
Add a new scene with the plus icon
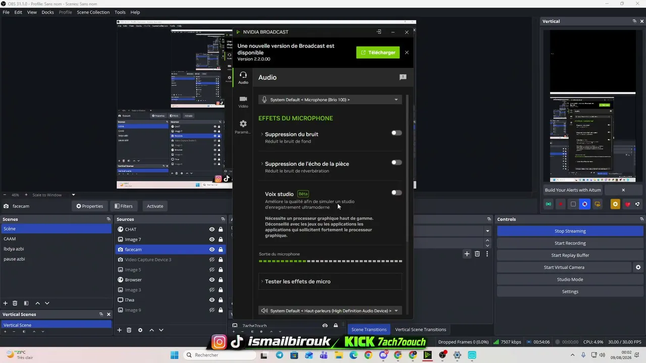[x=6, y=303]
